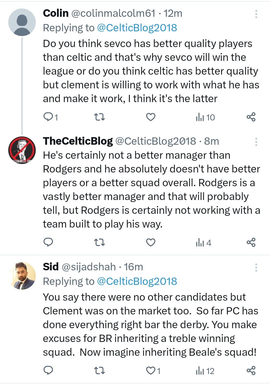
Task: View Colin's profile by username
Action: pos(113,13)
